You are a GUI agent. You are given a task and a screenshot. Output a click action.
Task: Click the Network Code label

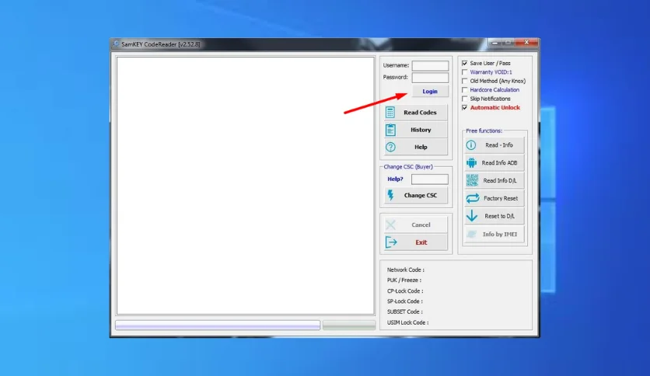click(405, 270)
